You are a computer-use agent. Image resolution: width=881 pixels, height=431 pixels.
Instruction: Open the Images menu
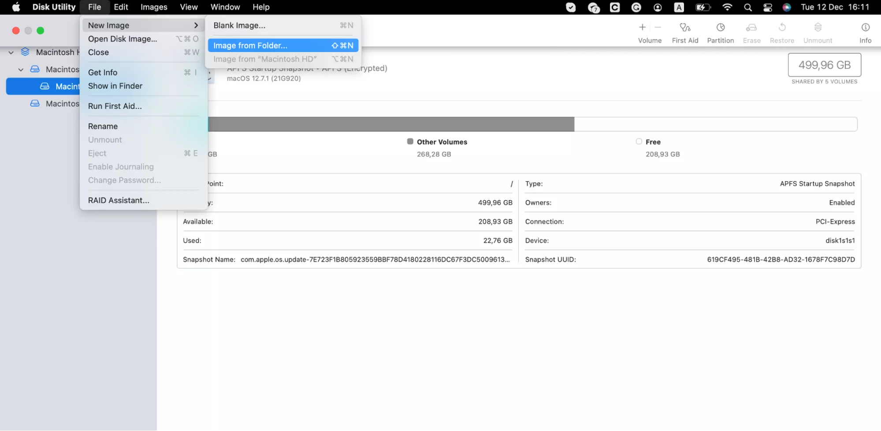(153, 7)
